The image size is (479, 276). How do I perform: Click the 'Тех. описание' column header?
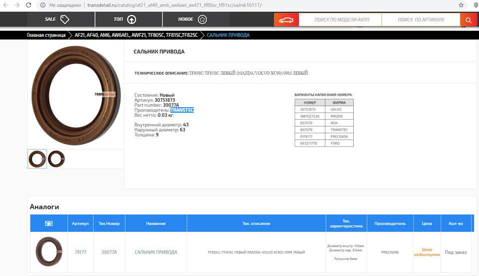pos(256,224)
